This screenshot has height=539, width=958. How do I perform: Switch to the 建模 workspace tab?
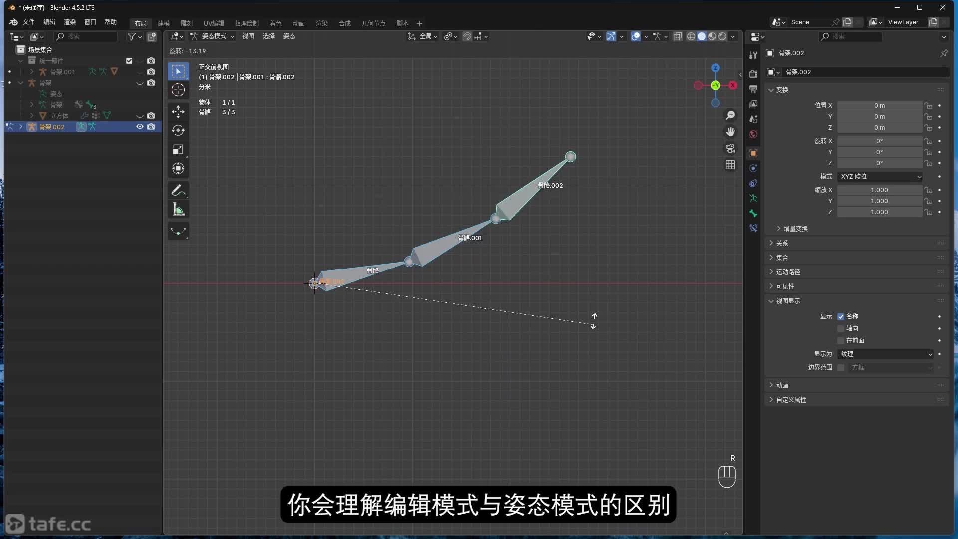[164, 23]
